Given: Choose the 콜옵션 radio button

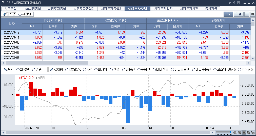Looking at the screenshot, I should (128, 70).
